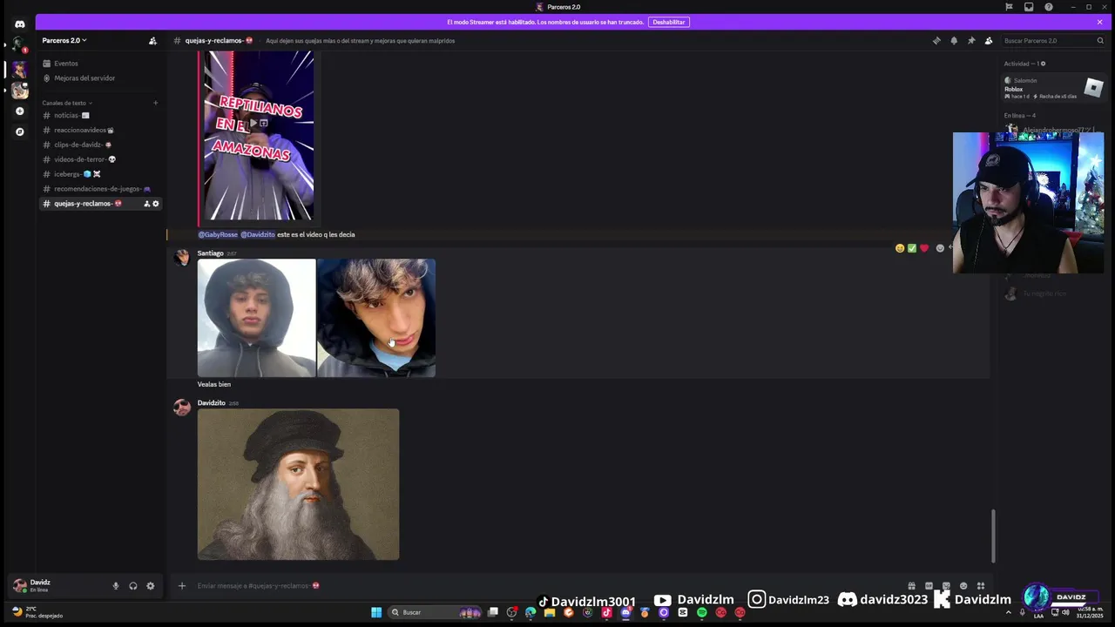React with the laughing emoji on message
Screen dimensions: 1115x627
(x=900, y=248)
